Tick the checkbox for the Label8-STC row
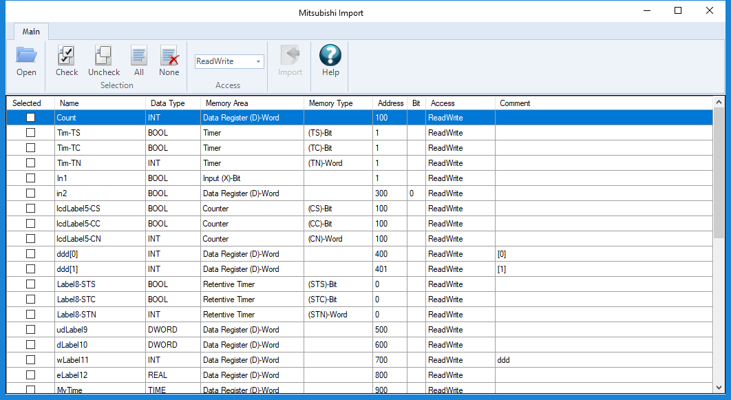 pyautogui.click(x=31, y=299)
